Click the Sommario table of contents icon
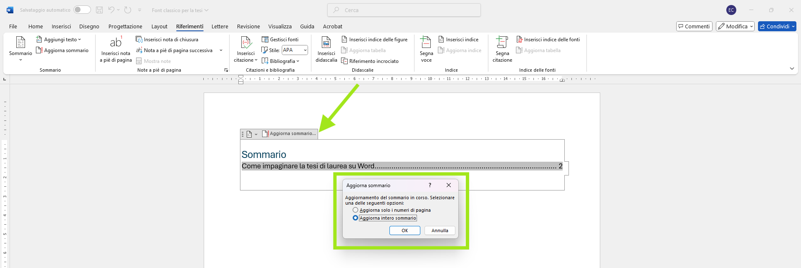Screen dimensions: 801x268 pos(20,43)
